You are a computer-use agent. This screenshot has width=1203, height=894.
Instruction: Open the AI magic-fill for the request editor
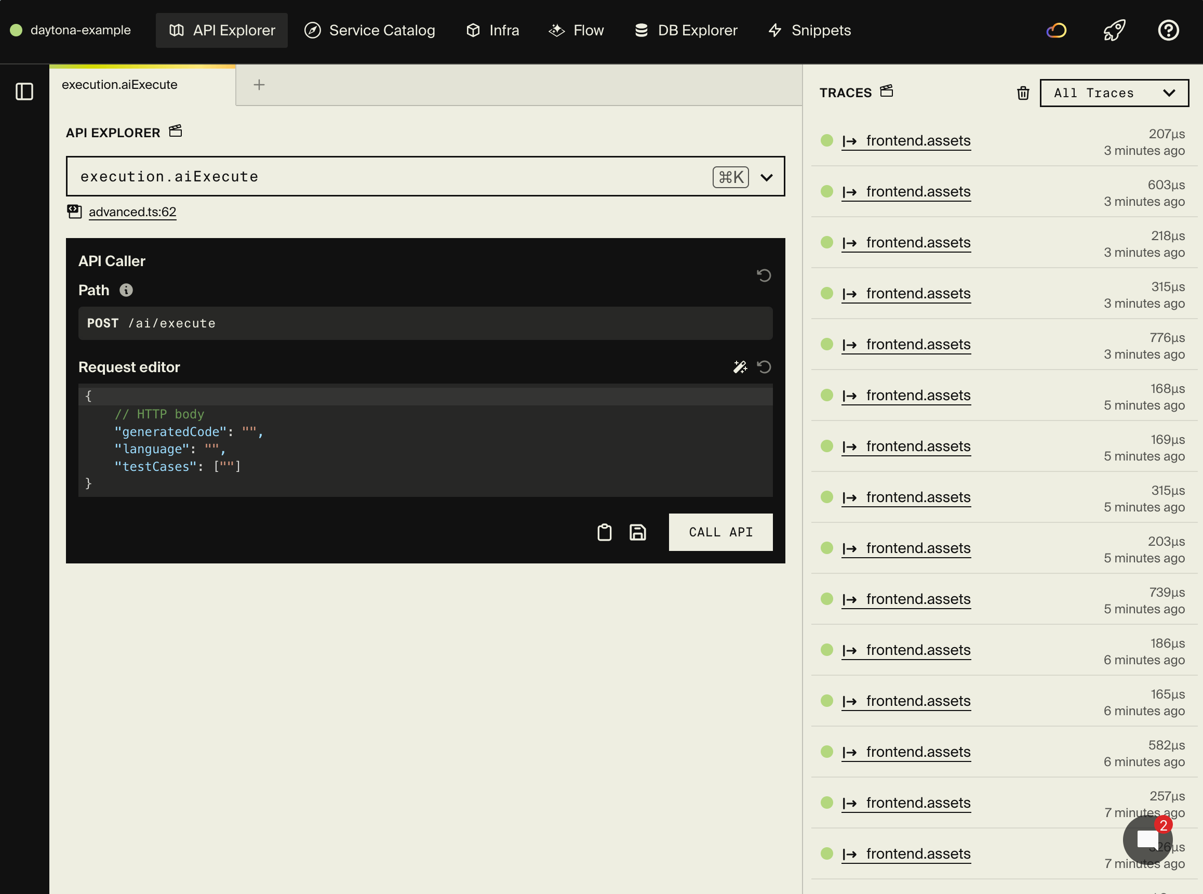pyautogui.click(x=740, y=367)
